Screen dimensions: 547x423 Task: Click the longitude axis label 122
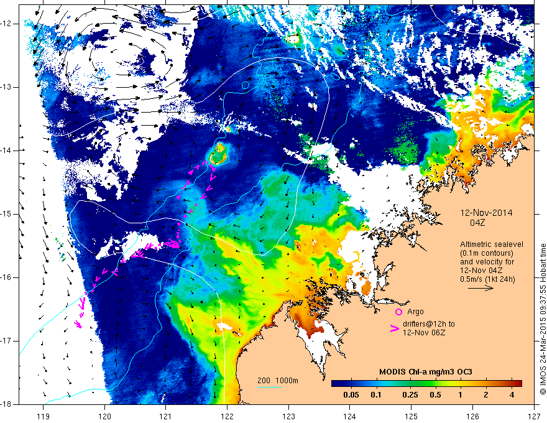click(227, 416)
